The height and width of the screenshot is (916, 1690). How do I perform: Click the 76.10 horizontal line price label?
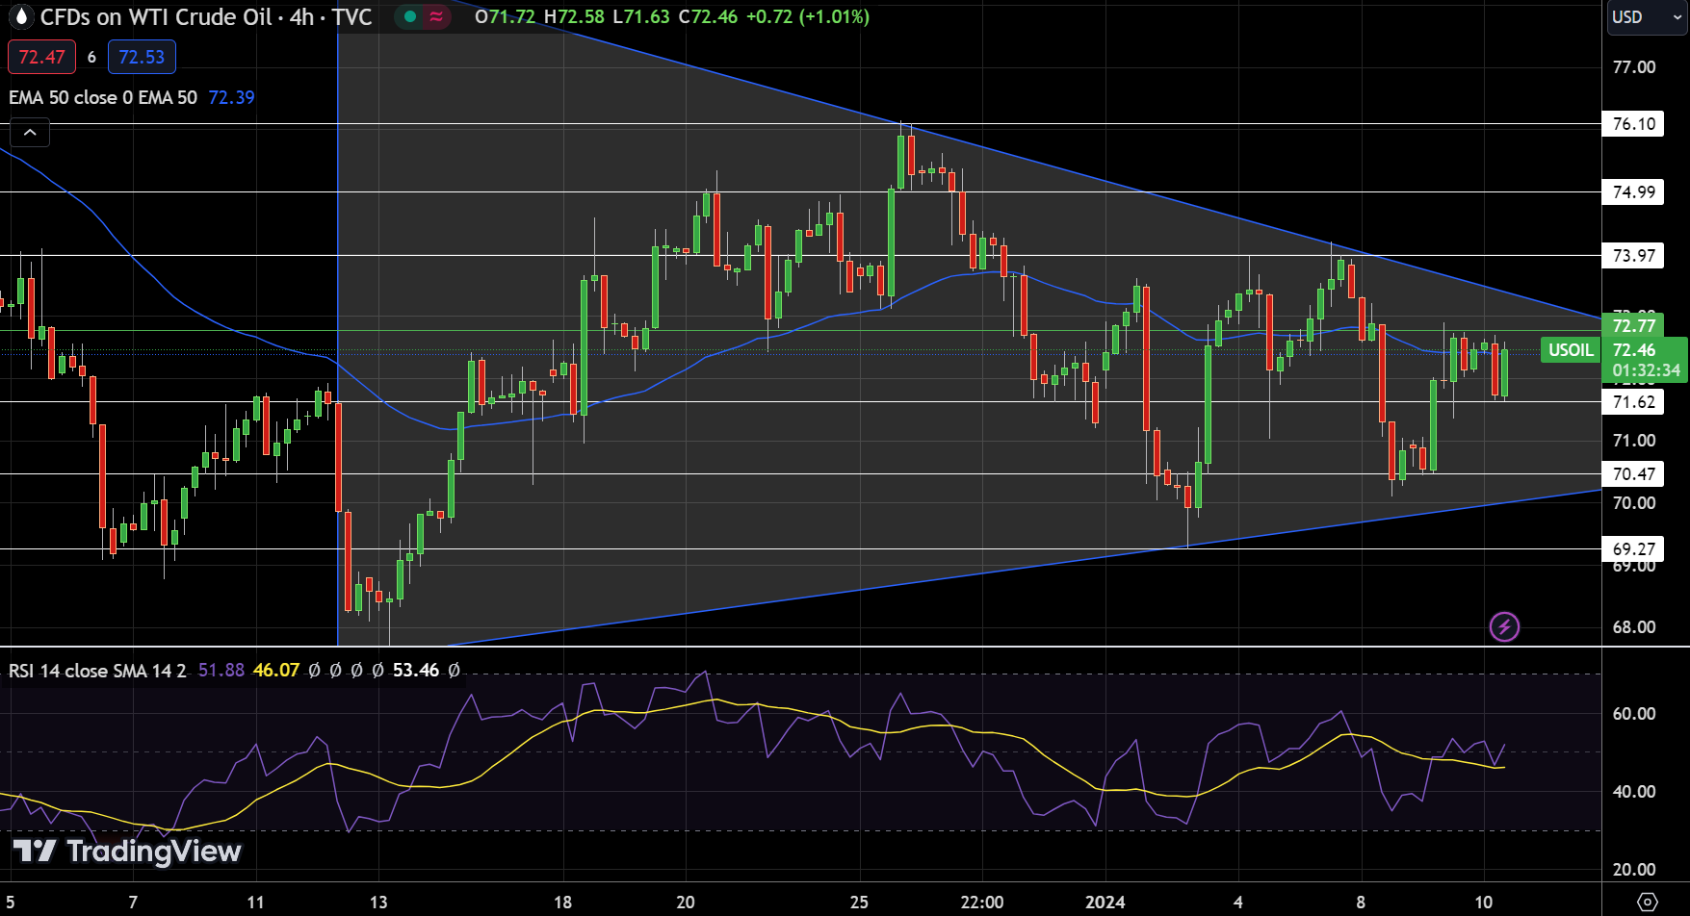coord(1634,124)
